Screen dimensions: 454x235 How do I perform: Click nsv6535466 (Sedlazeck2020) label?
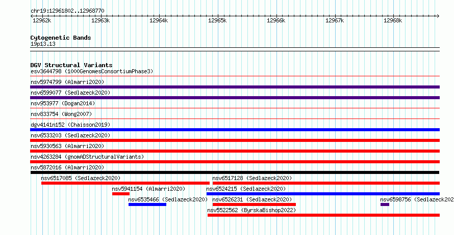[x=168, y=199]
